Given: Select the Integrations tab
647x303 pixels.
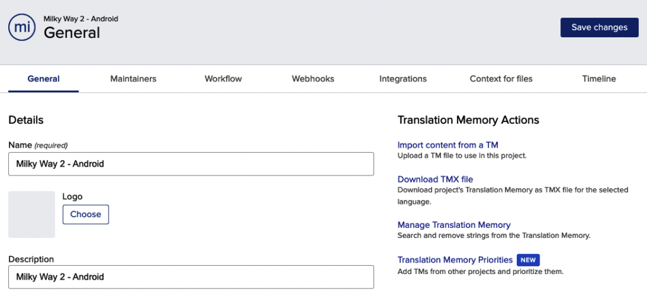Looking at the screenshot, I should [403, 79].
